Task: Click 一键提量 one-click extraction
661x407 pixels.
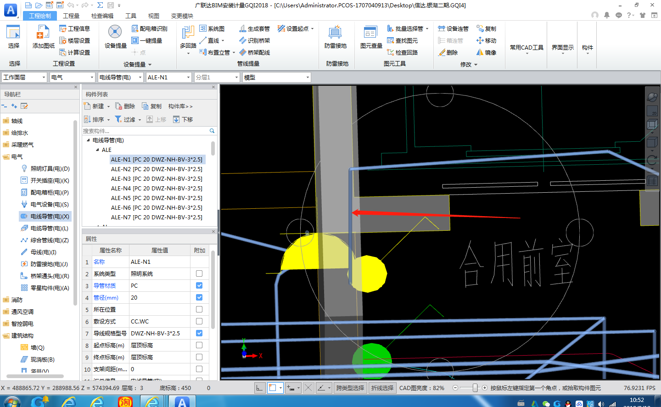Action: click(146, 40)
